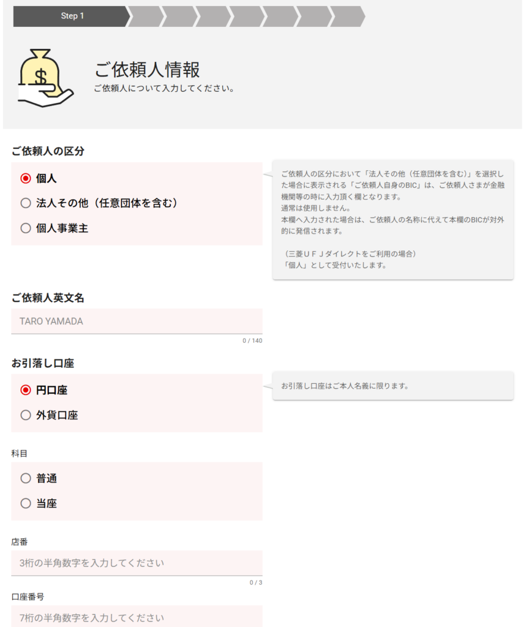529x627 pixels.
Task: Click the お引落し口座 note tooltip box
Action: coord(392,386)
